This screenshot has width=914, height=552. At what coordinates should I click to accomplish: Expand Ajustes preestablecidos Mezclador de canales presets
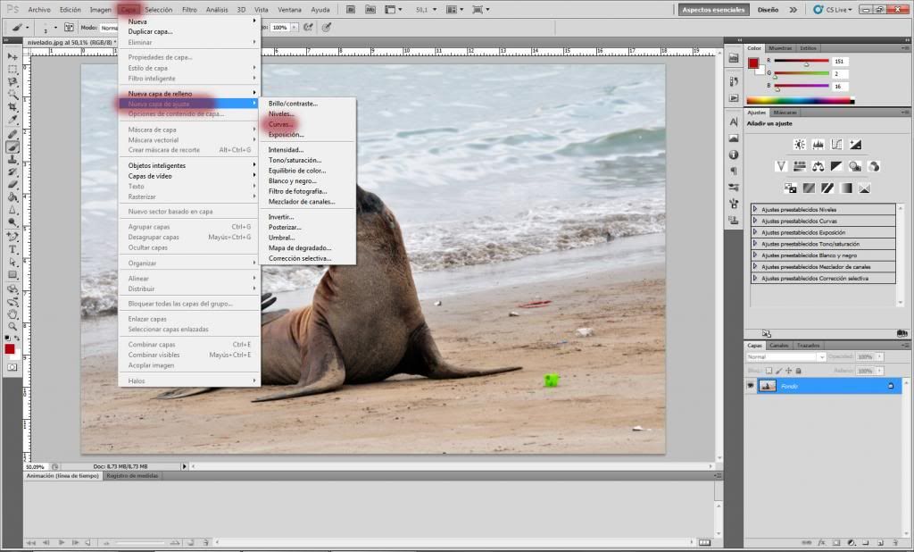(x=755, y=267)
